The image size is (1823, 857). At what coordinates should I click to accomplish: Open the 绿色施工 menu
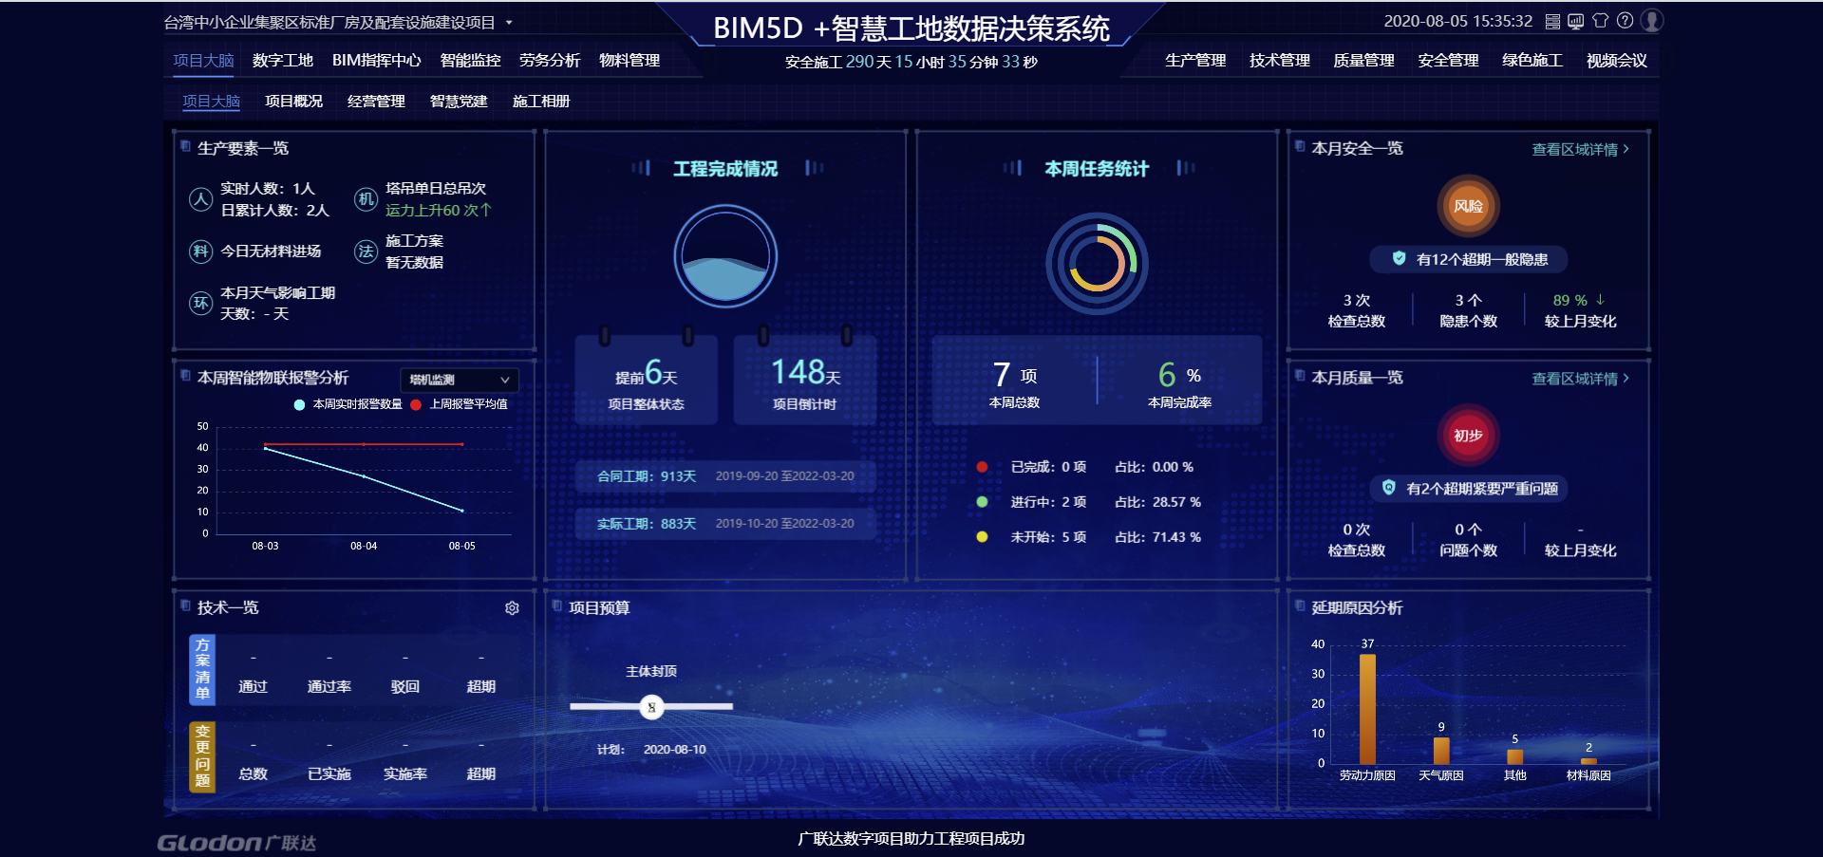click(x=1532, y=60)
